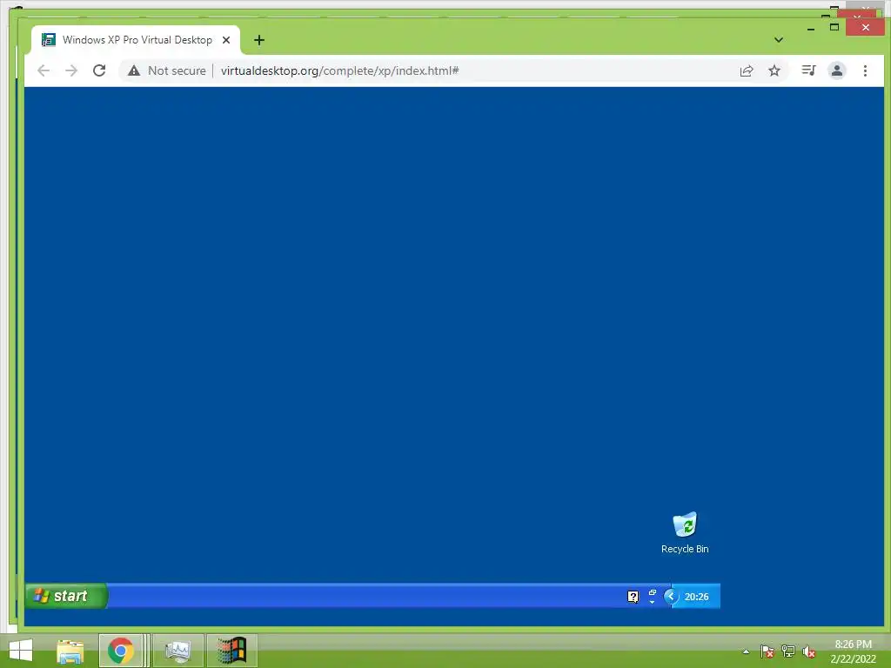
Task: Click Chrome back arrow
Action: pos(44,70)
